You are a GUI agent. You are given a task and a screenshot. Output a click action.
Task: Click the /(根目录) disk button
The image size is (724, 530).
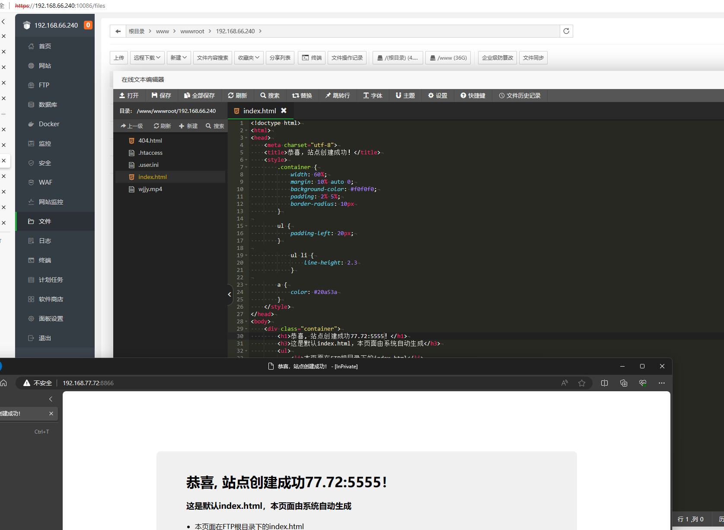(398, 57)
